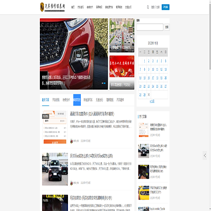Open calendar date 25
Viewport: 211px width, 211px height.
coord(157,86)
